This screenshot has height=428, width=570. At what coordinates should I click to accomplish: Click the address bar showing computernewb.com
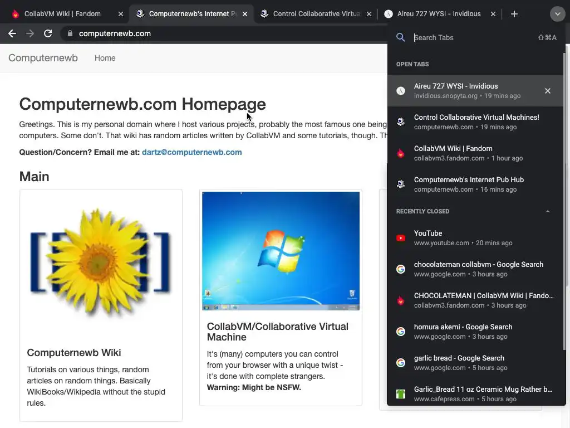tap(224, 33)
